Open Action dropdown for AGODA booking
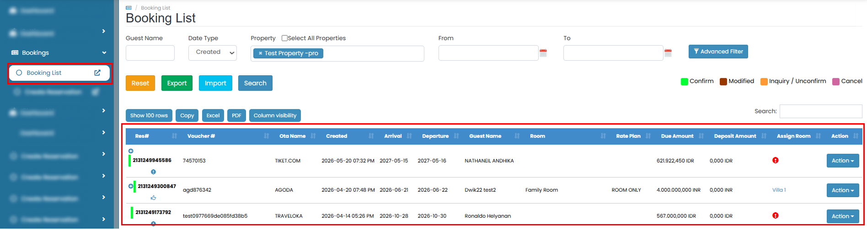867x230 pixels. 843,190
